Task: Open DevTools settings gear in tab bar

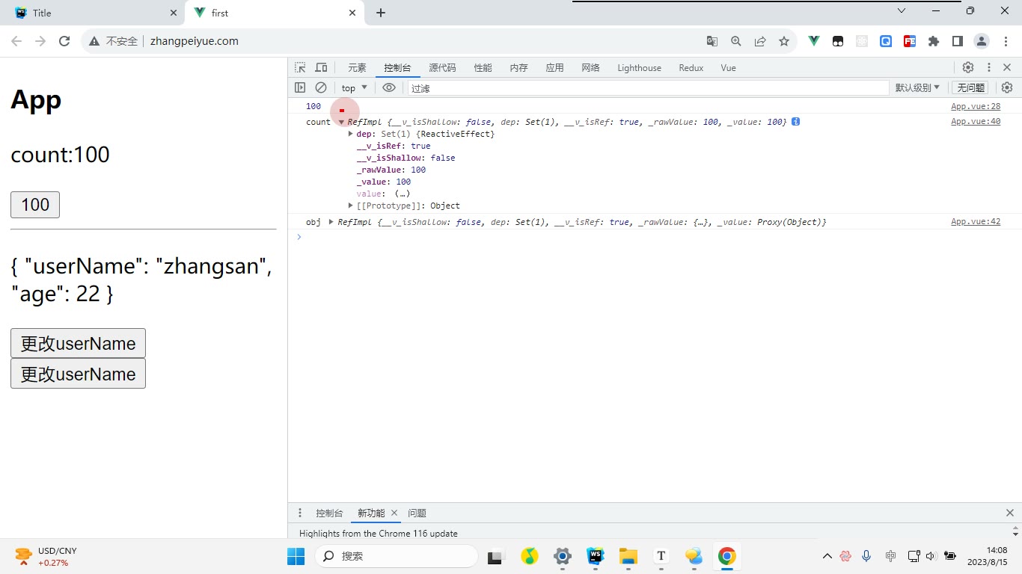Action: coord(968,67)
